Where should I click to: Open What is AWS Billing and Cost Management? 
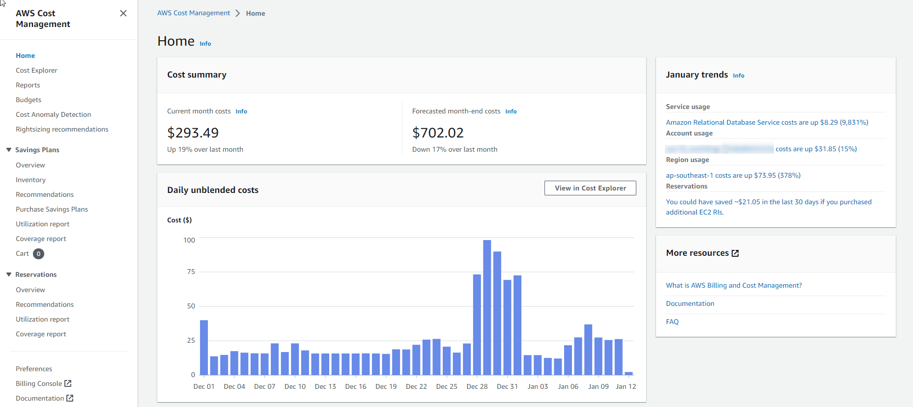(x=734, y=285)
